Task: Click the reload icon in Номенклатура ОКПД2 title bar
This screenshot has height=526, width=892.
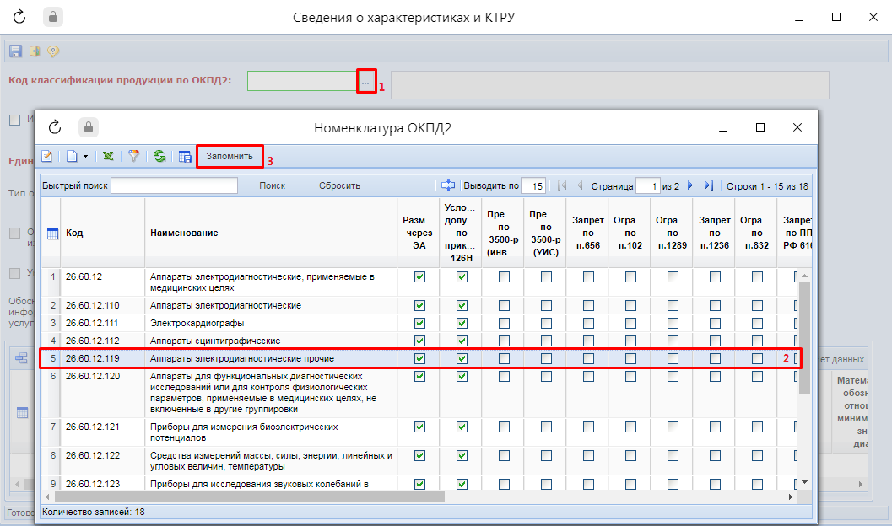Action: [x=56, y=127]
